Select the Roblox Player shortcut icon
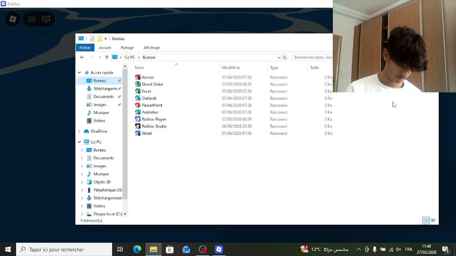Screen dimensions: 456x256 138,119
